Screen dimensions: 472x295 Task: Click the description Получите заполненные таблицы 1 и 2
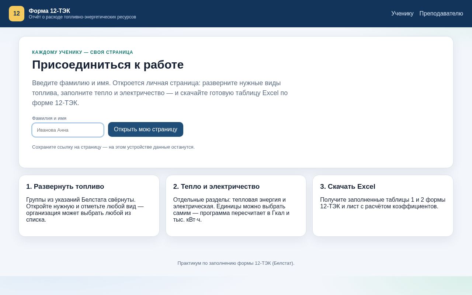(383, 203)
